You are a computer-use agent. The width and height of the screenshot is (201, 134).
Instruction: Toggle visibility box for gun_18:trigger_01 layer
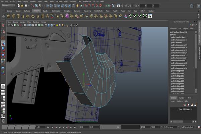tap(172, 109)
